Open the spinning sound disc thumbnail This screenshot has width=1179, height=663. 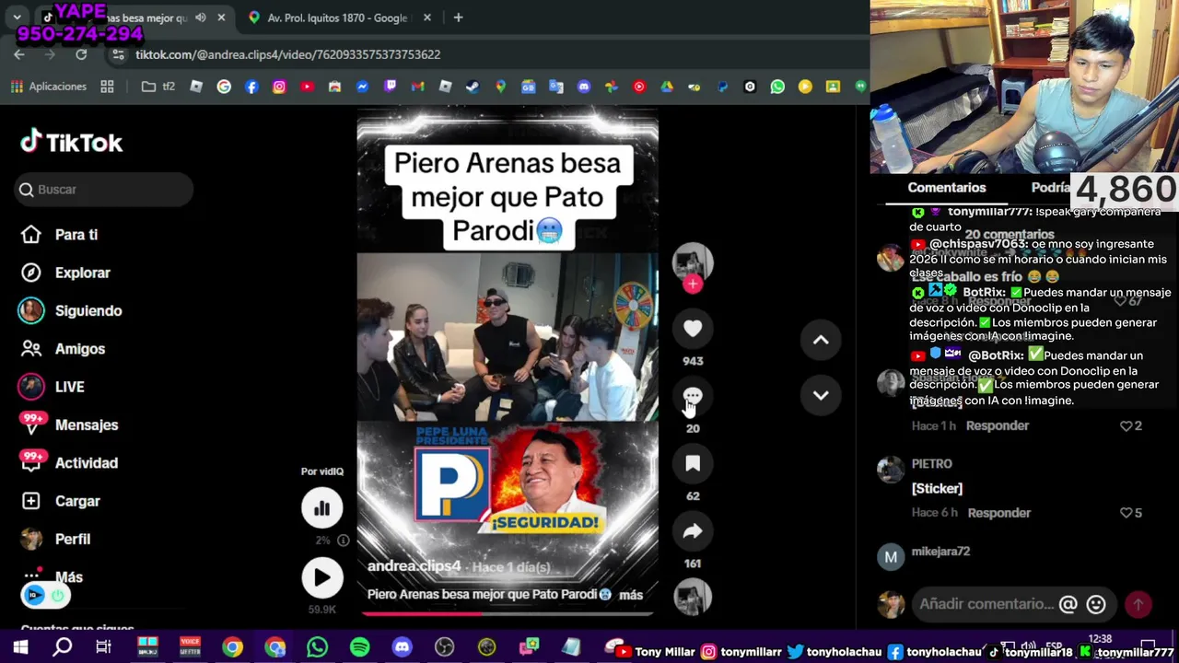693,597
